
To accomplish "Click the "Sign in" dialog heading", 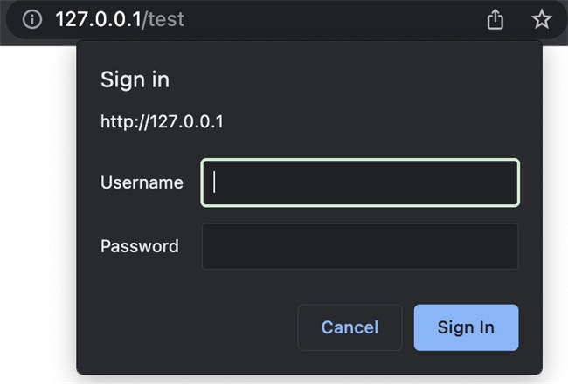I will coord(135,80).
